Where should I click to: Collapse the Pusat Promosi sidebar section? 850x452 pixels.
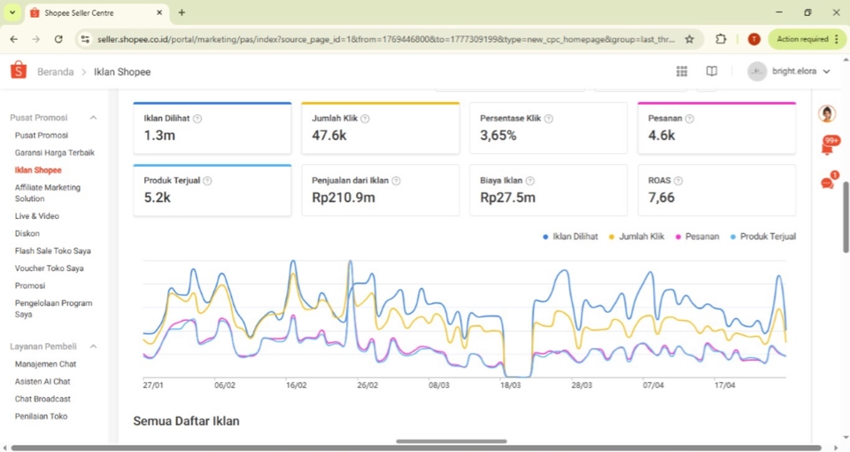93,118
